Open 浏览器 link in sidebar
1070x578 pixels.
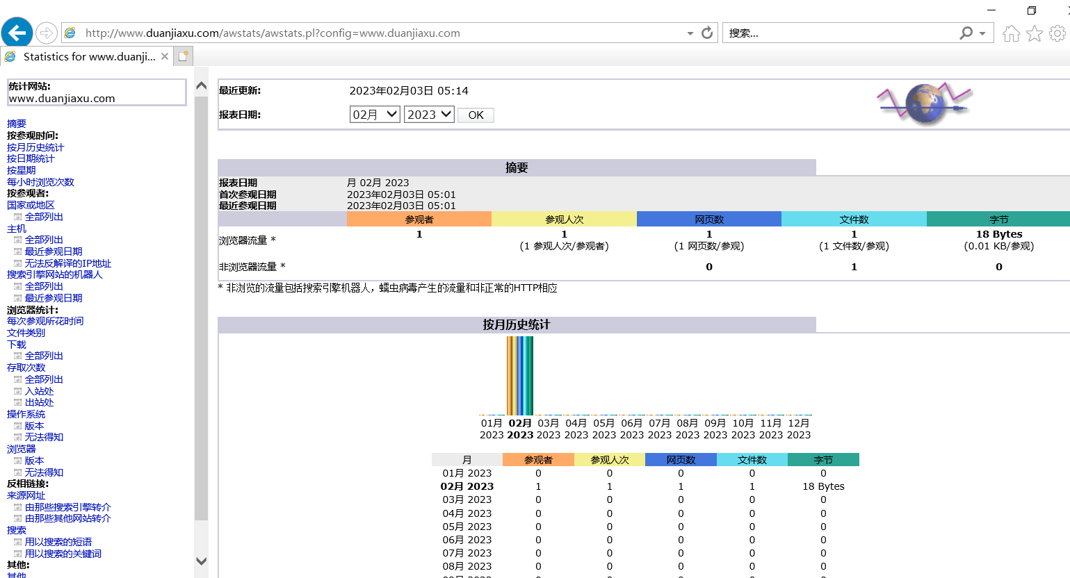[x=22, y=449]
